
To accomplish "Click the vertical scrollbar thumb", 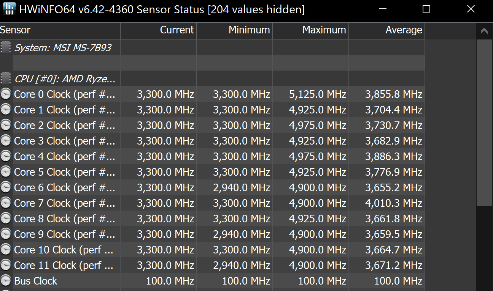I will (484, 123).
